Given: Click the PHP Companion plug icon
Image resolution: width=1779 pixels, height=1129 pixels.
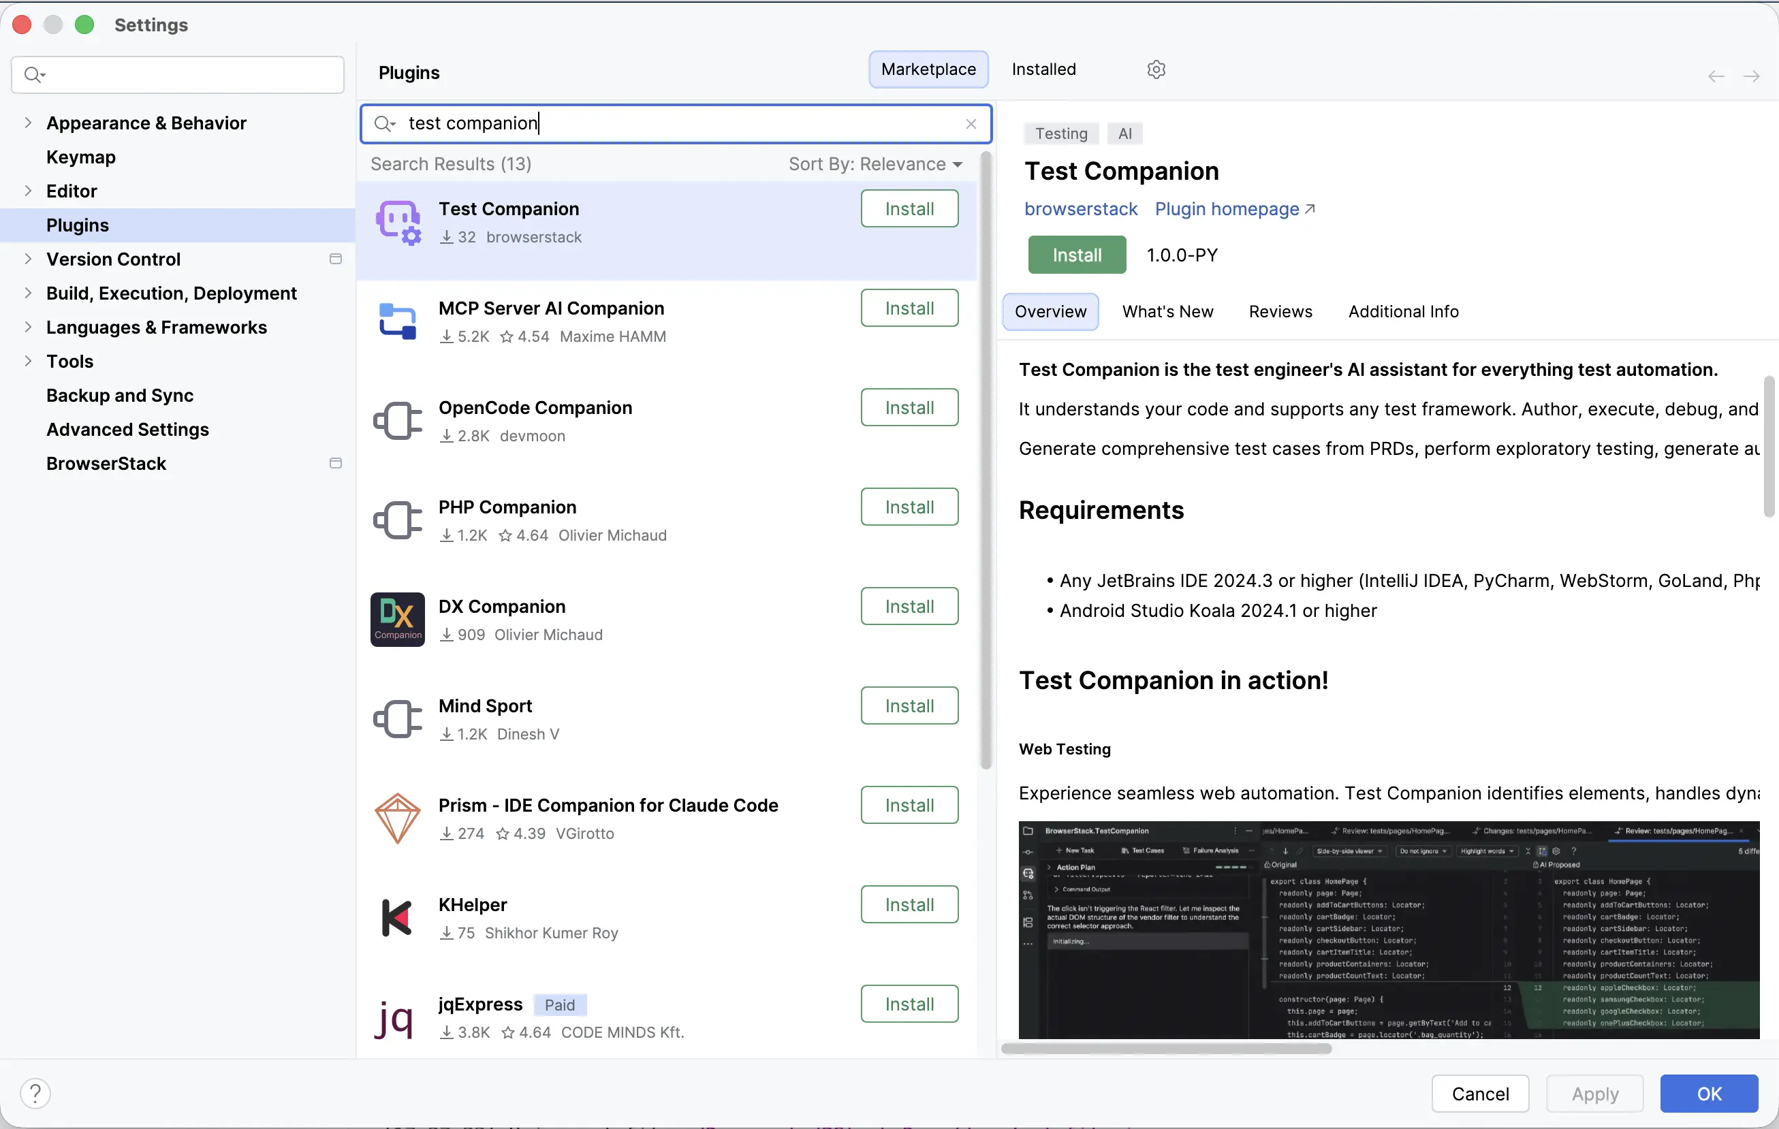Looking at the screenshot, I should coord(398,520).
